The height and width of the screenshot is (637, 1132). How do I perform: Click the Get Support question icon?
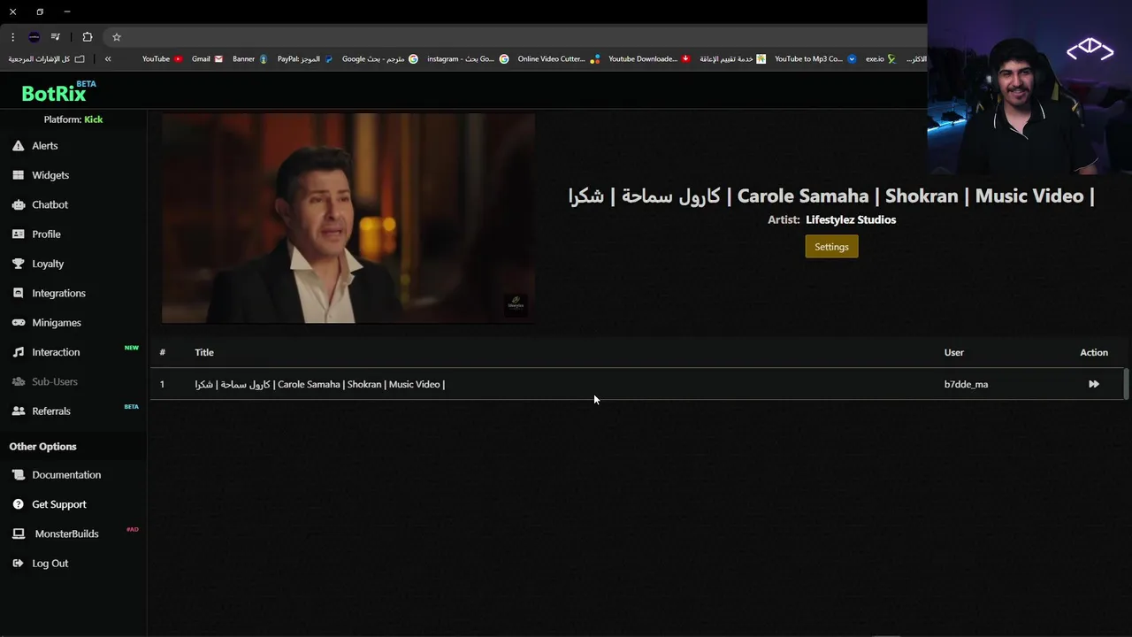[18, 504]
